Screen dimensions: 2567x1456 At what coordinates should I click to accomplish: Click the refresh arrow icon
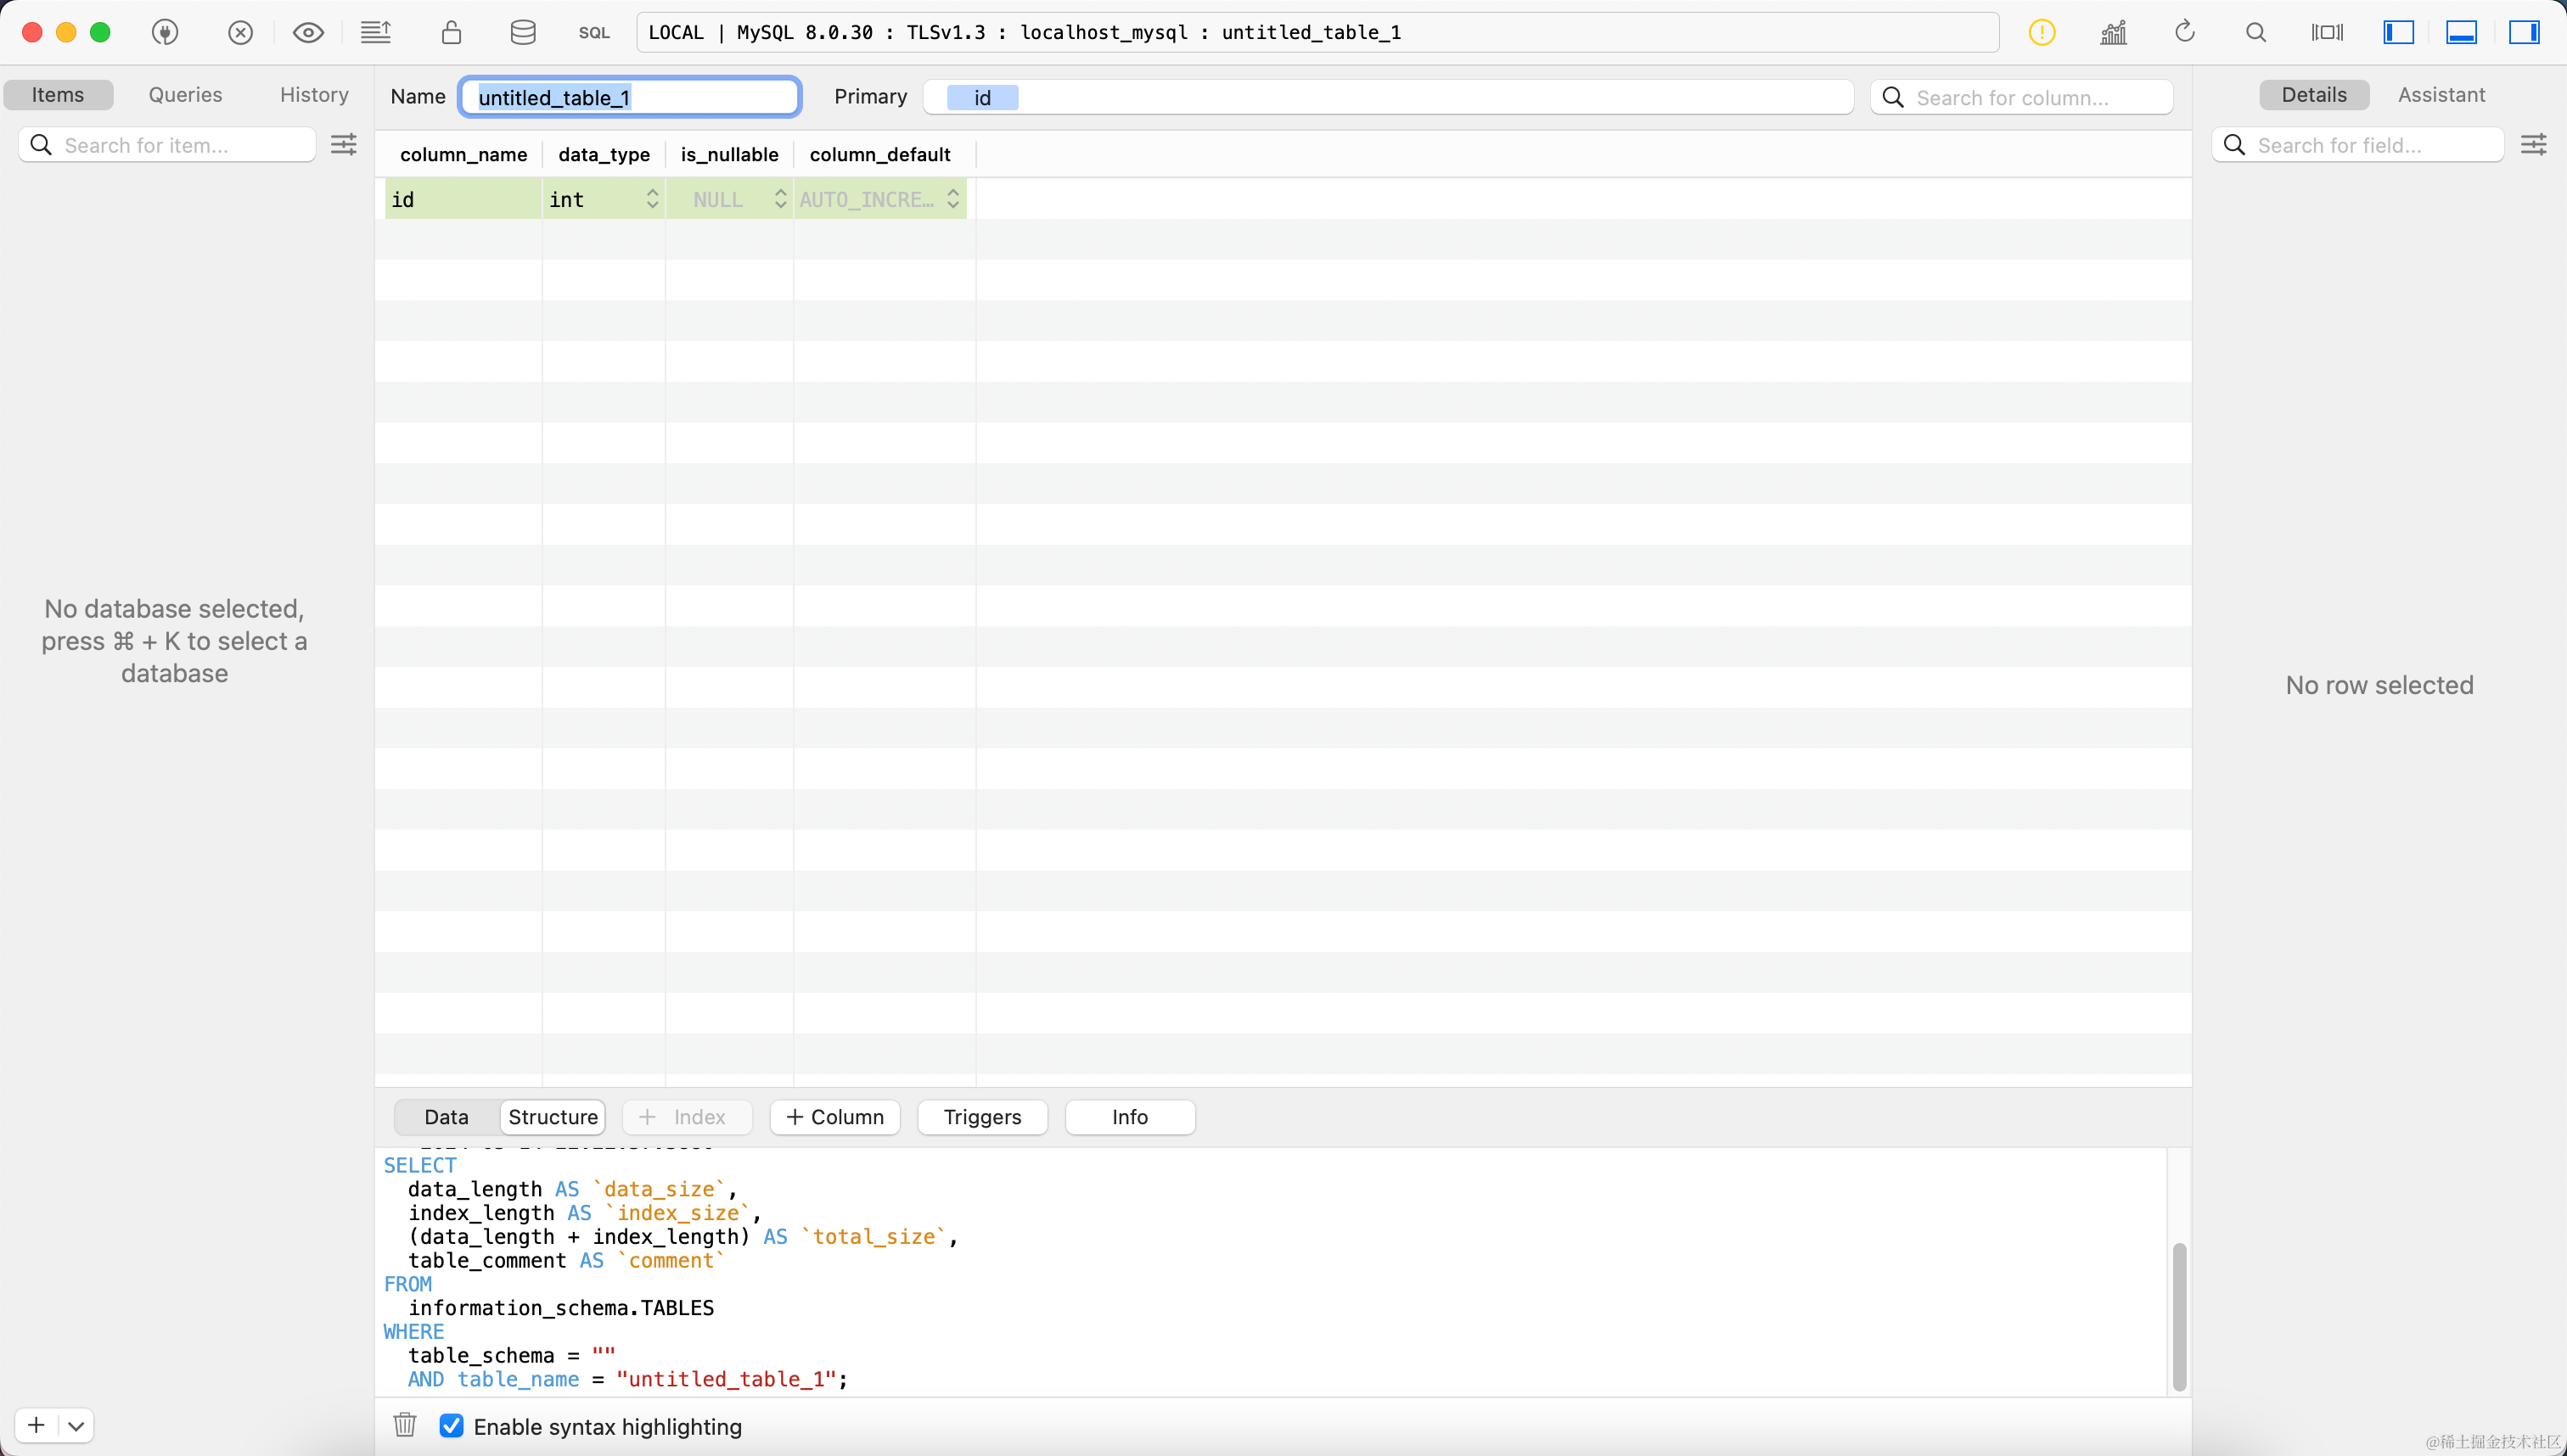[x=2185, y=32]
